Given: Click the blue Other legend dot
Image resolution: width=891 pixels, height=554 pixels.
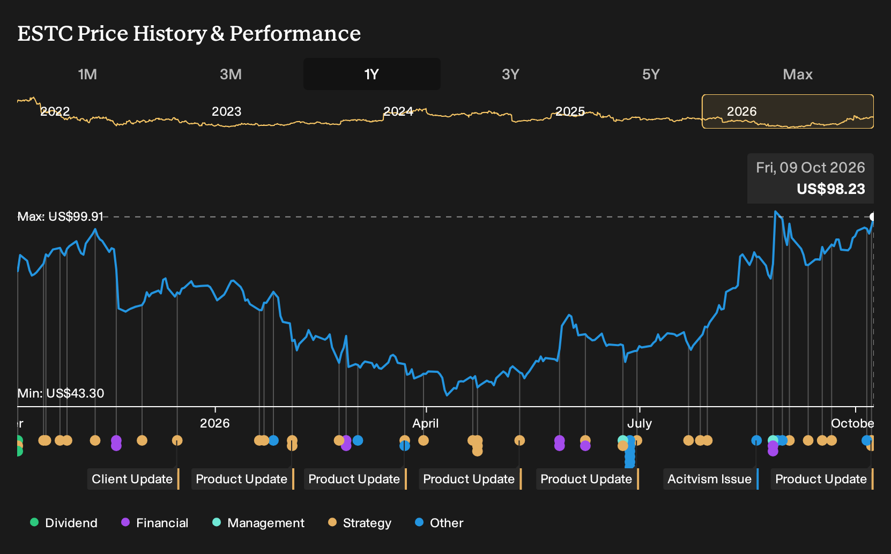Looking at the screenshot, I should click(419, 522).
